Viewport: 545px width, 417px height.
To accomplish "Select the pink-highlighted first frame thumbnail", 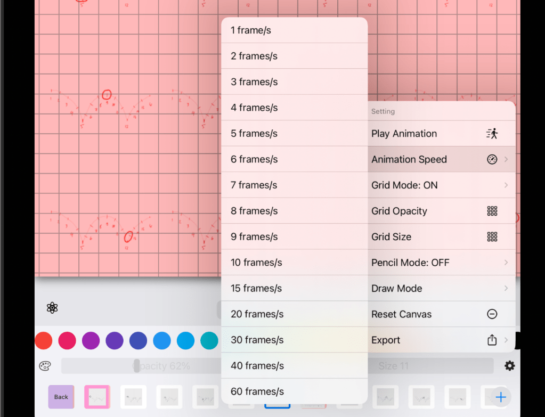I will coord(97,397).
